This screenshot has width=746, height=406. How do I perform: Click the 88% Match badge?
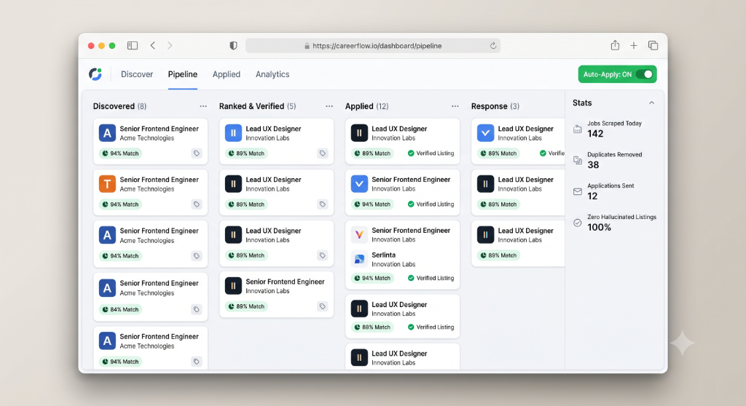click(x=372, y=327)
